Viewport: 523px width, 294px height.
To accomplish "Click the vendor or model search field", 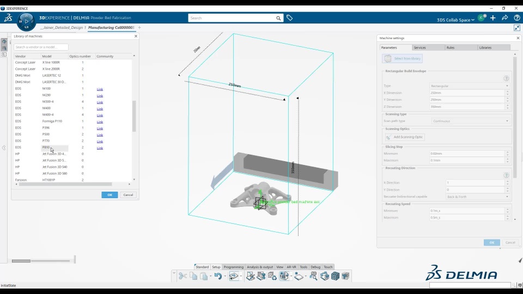I will pos(41,47).
